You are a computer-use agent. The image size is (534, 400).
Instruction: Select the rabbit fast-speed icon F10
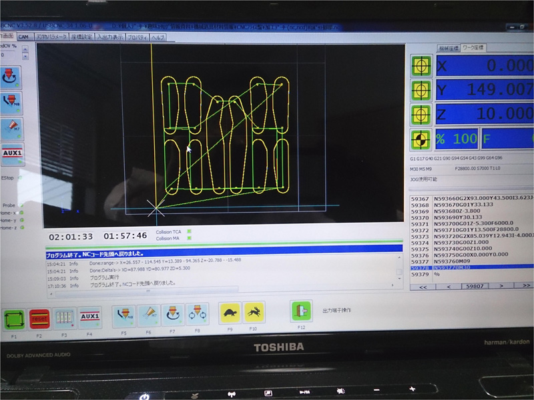[x=254, y=312]
